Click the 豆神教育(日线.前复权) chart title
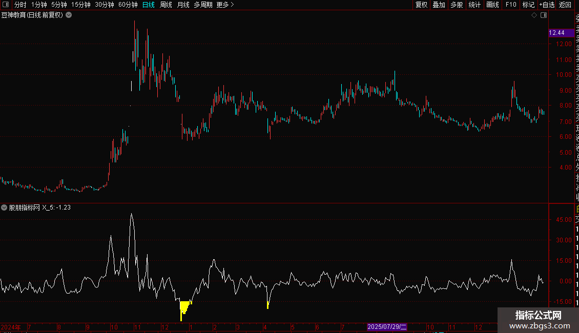Viewport: 579px width, 333px height. click(x=32, y=15)
